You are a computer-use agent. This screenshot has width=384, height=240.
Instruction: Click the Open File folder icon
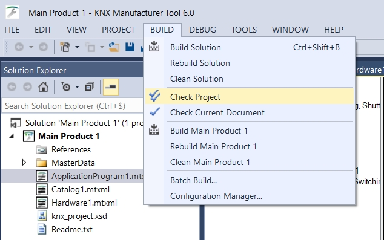point(114,47)
